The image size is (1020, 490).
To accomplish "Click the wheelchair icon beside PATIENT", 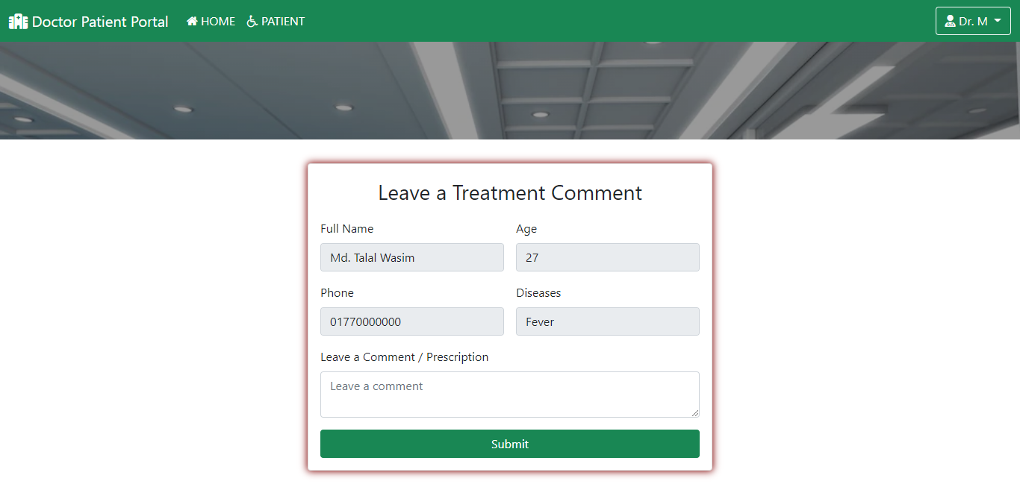I will [252, 22].
